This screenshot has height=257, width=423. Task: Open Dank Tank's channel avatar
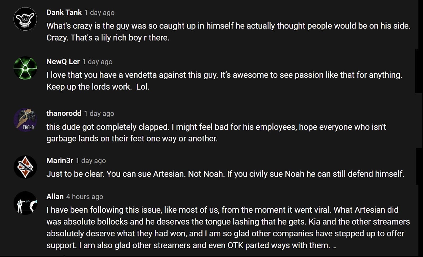[25, 19]
